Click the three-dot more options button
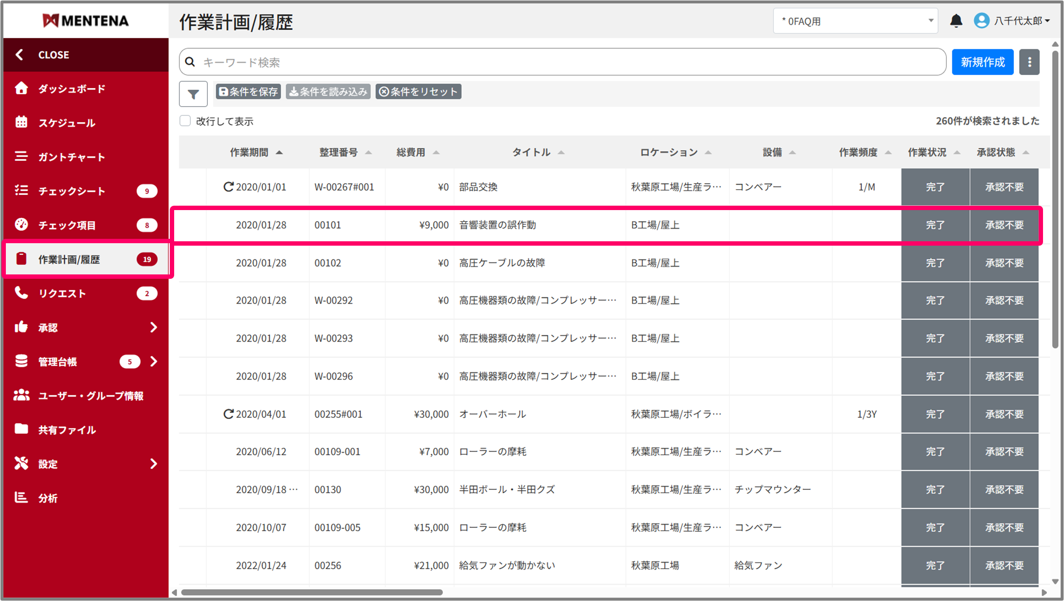Screen dimensions: 1064x601 [x=1029, y=62]
